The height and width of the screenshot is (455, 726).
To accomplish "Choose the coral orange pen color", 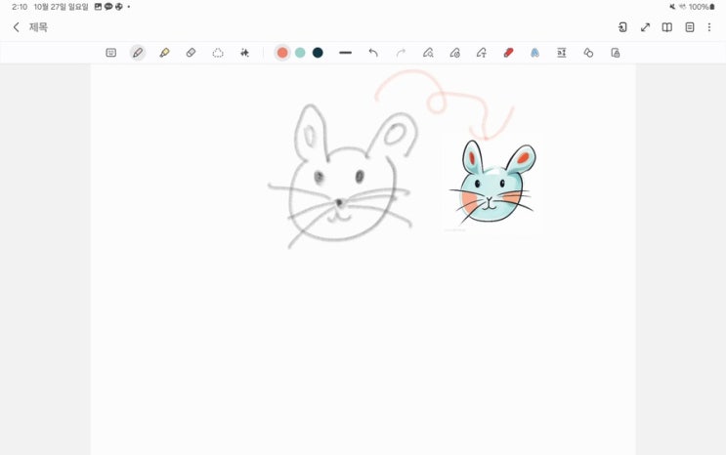I will [x=282, y=53].
